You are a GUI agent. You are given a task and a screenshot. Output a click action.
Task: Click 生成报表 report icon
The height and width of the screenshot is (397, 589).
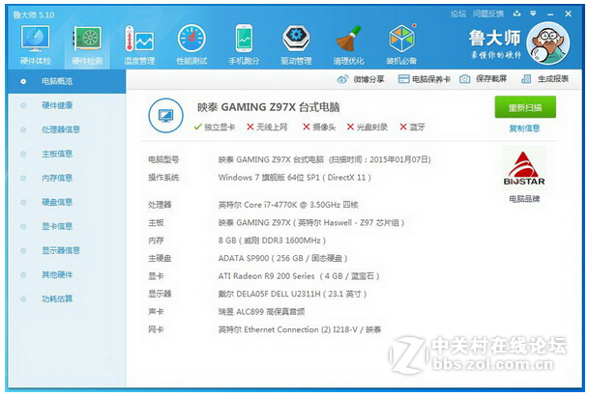click(526, 79)
